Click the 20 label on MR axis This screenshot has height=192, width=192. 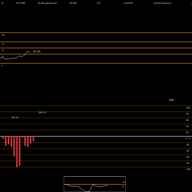click(x=187, y=132)
